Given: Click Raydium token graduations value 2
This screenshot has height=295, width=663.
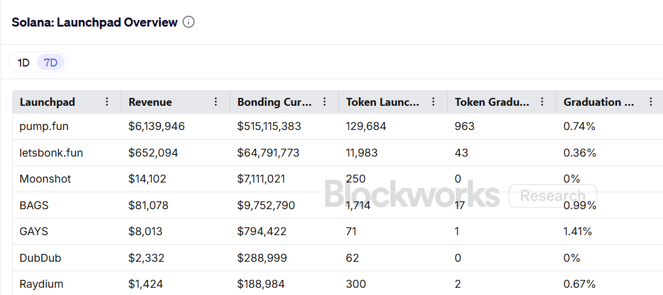Looking at the screenshot, I should click(x=458, y=284).
